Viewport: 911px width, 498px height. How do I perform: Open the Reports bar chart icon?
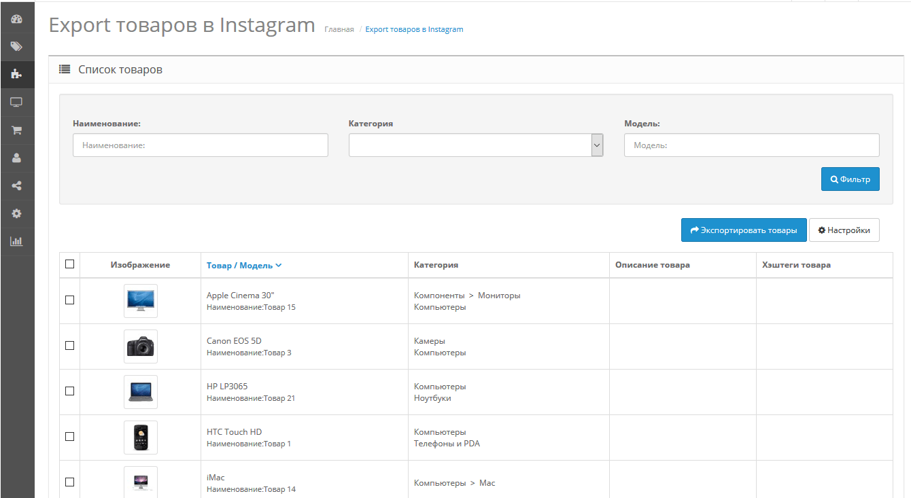16,241
